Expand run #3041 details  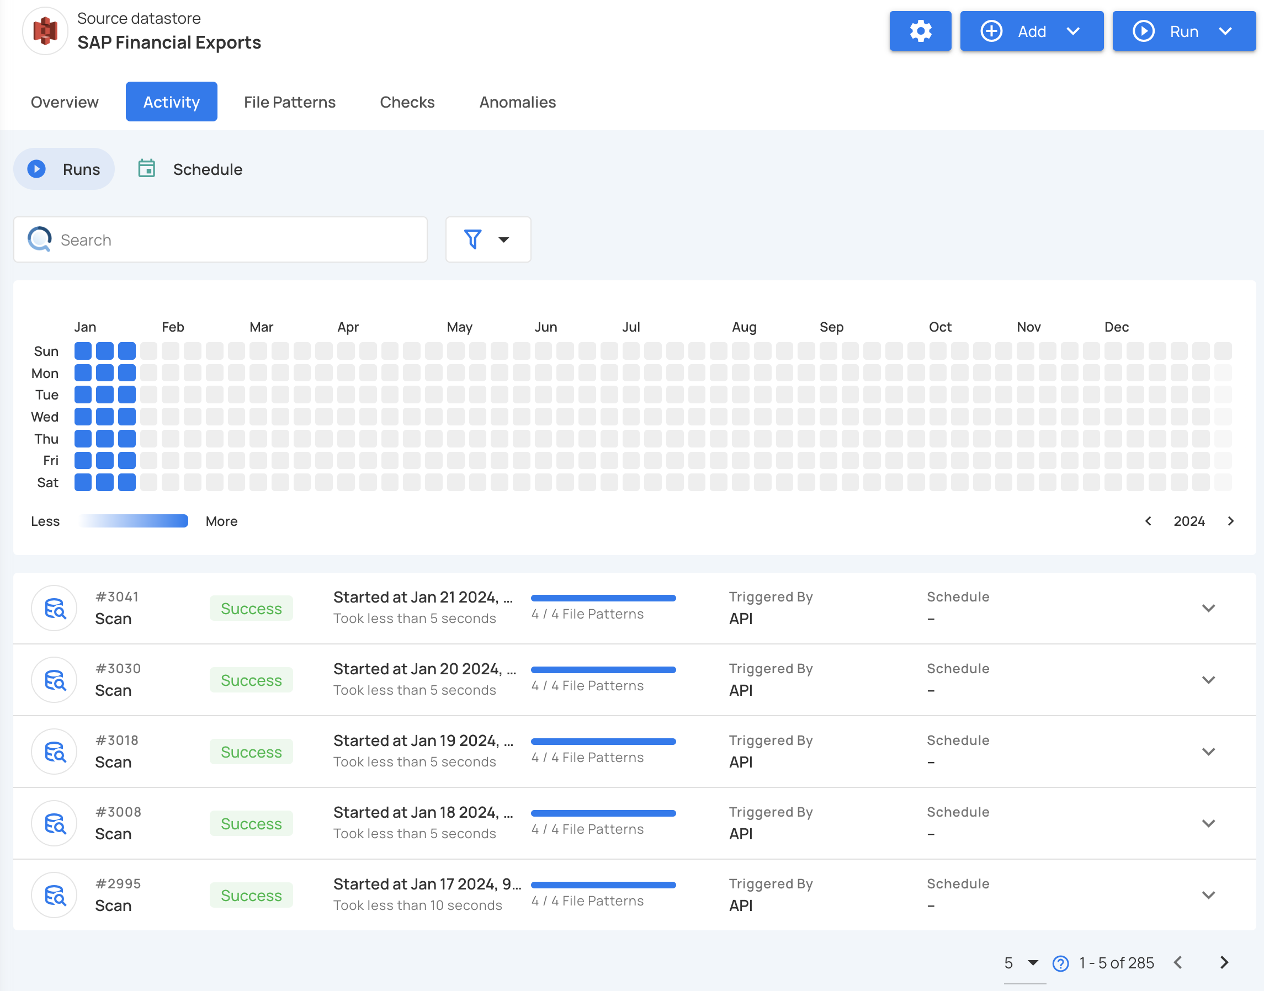1208,608
